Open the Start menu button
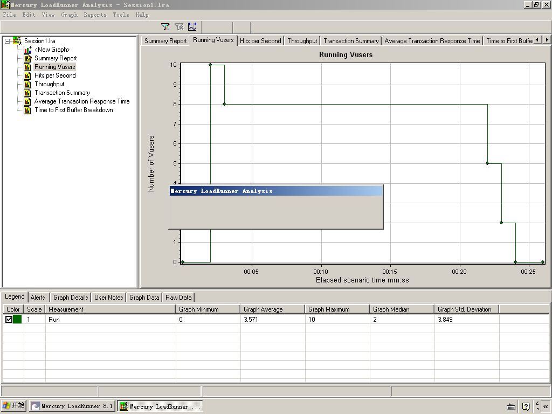The image size is (552, 414). tap(13, 405)
